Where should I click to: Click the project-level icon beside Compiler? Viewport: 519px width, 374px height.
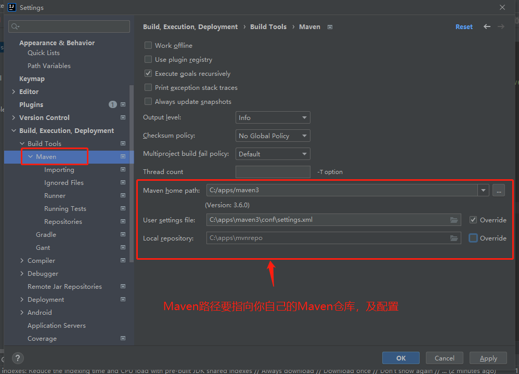123,260
